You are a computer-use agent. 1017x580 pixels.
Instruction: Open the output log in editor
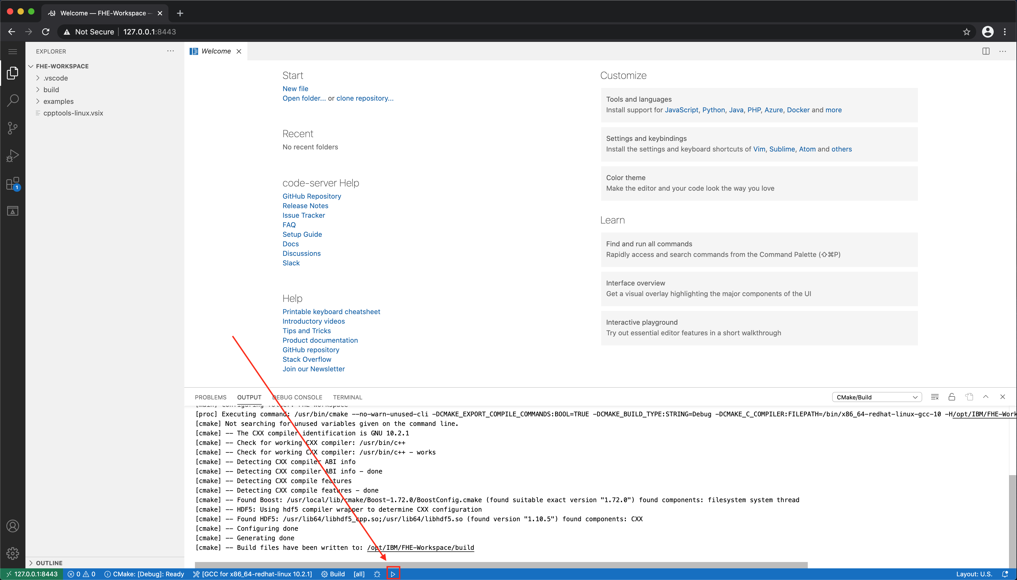(x=969, y=397)
